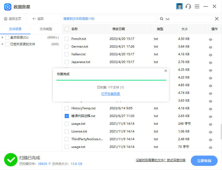This screenshot has width=222, height=170.
Task: Toggle the select-all checkbox in header
Action: 67,29
